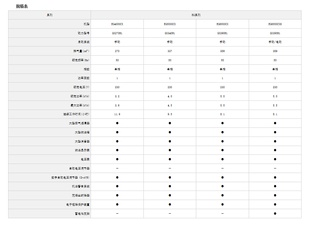
Task: Click continuous run time 11.9
Action: click(117, 114)
